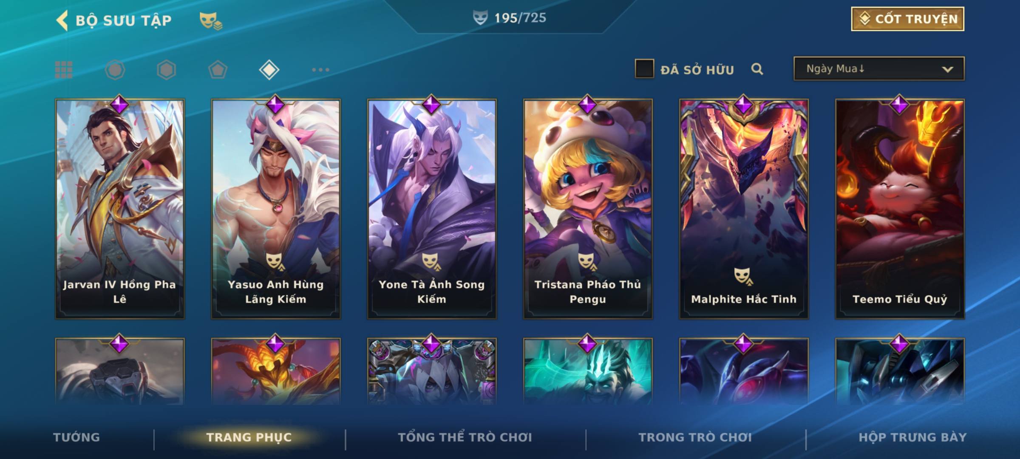Select the first circular rarity filter icon
The image size is (1020, 459).
[x=115, y=70]
